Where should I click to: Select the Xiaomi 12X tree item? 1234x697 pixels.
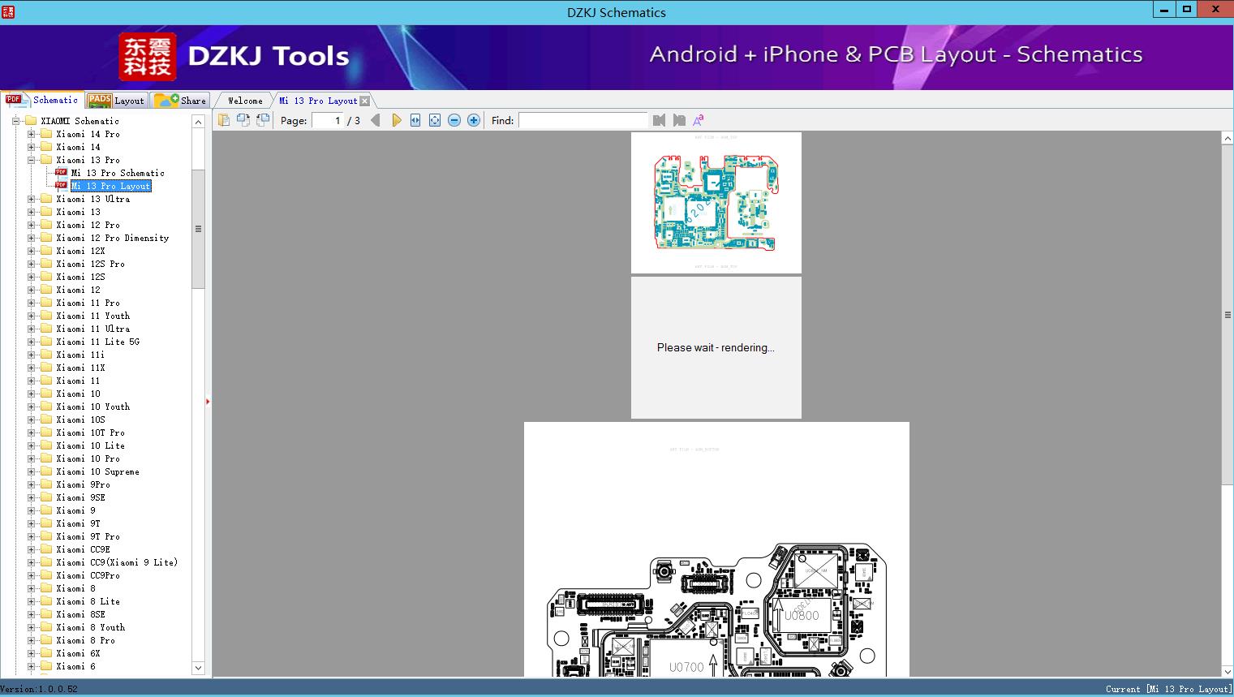tap(81, 251)
